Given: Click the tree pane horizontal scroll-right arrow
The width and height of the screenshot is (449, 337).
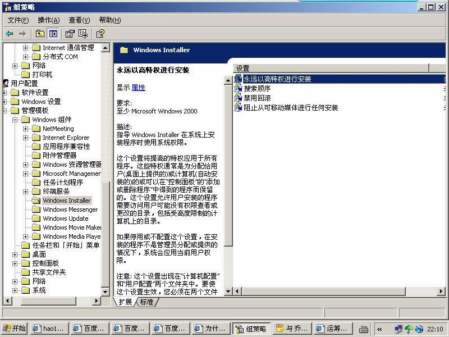Looking at the screenshot, I should coord(97,300).
